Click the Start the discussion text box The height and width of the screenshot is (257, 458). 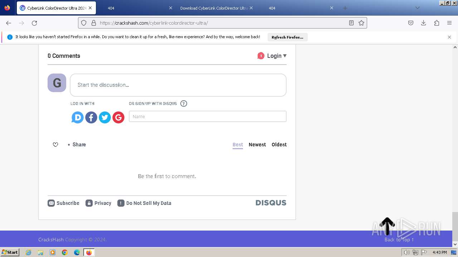click(x=178, y=85)
